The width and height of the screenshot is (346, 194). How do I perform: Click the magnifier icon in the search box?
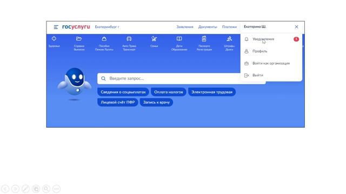103,79
